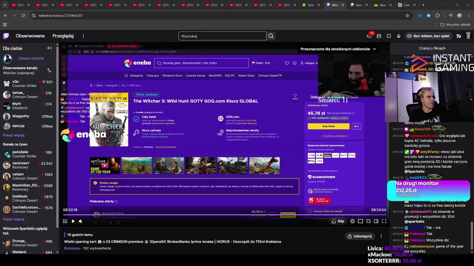This screenshot has height=266, width=474.
Task: Open the whispers chat bubble icon
Action: coord(389,36)
